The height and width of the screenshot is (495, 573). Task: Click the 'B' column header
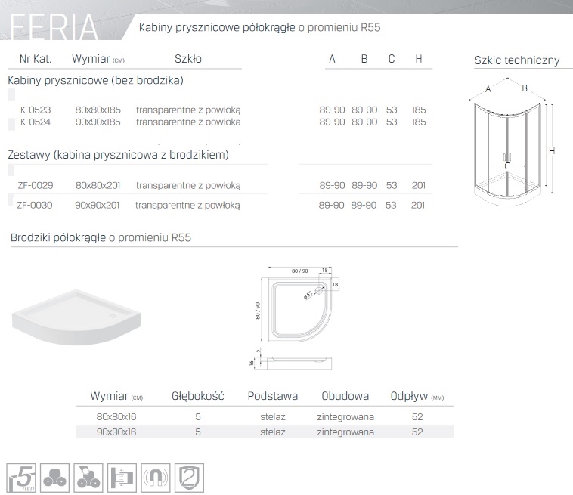[364, 59]
